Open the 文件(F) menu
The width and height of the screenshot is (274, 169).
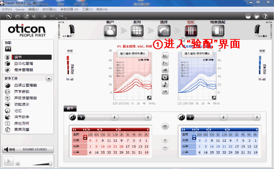pos(7,9)
